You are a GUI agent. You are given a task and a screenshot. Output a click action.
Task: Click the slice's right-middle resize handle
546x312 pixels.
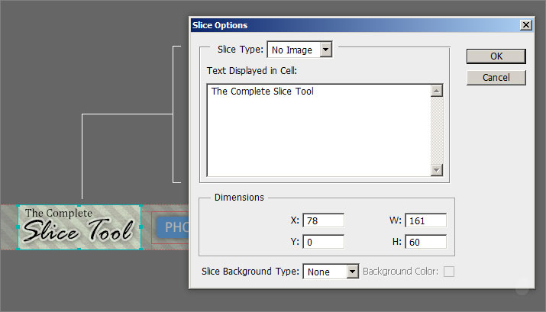(x=141, y=227)
